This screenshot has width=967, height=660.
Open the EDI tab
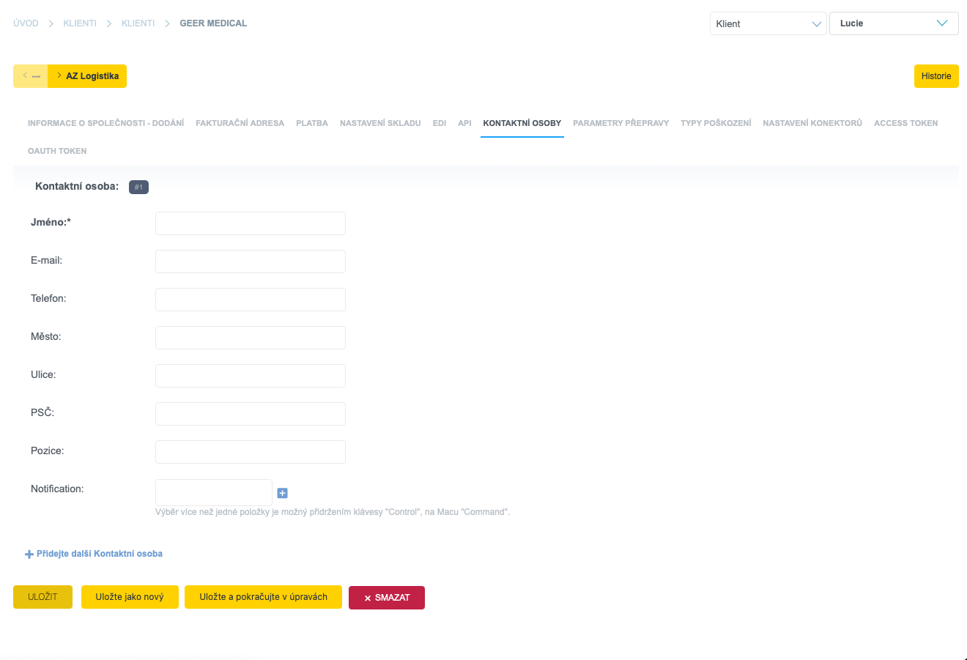click(x=440, y=123)
